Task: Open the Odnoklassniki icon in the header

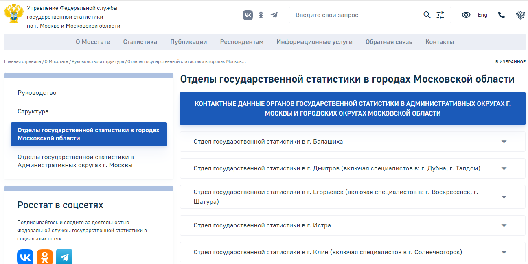Action: 261,15
